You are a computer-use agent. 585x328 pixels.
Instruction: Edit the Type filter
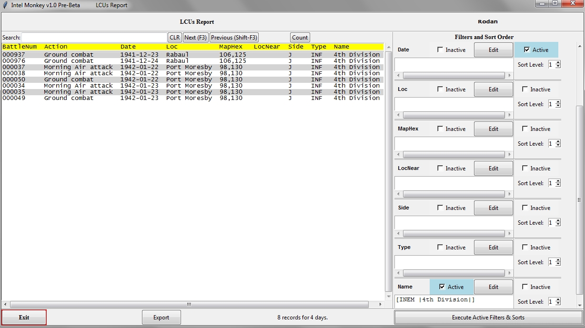click(493, 247)
